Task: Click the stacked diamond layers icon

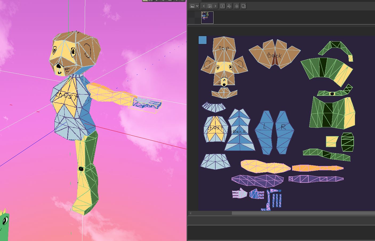Action: pyautogui.click(x=237, y=6)
